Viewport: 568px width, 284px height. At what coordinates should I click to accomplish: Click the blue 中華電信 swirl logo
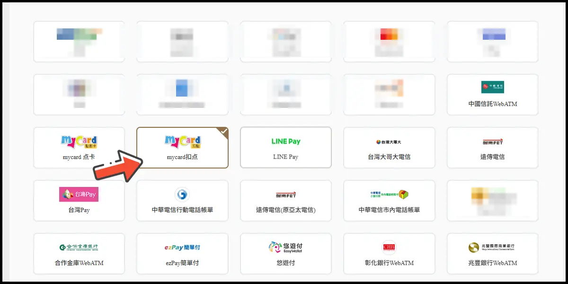coord(182,194)
